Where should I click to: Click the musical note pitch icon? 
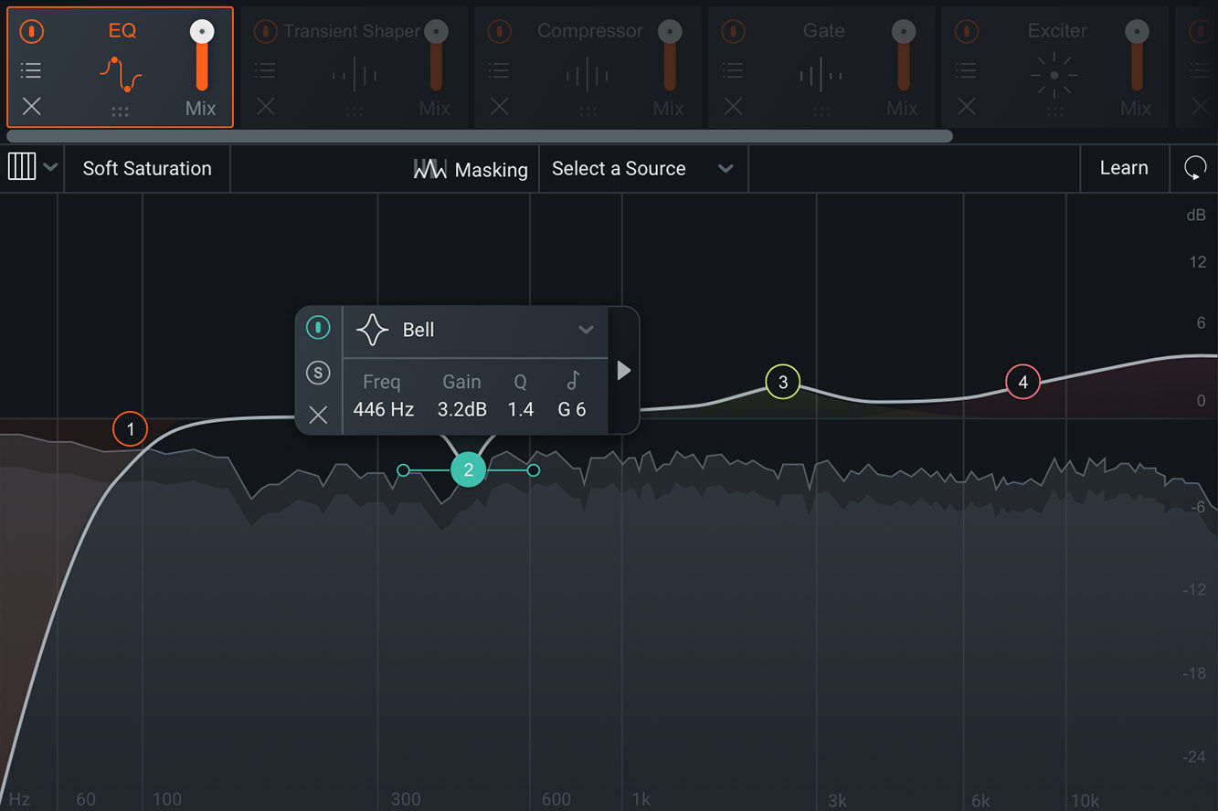(x=574, y=381)
